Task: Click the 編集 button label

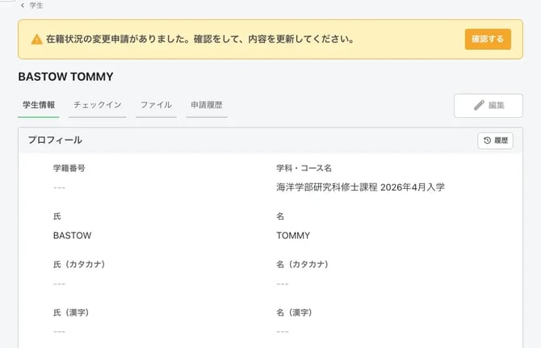Action: click(x=497, y=105)
